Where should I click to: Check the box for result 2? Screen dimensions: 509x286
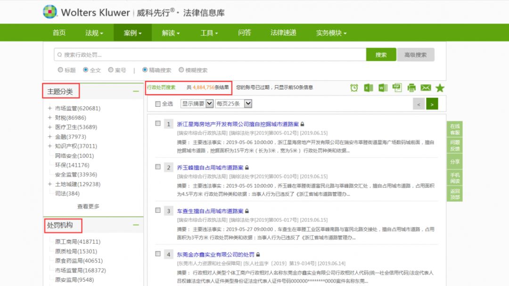[x=158, y=167]
